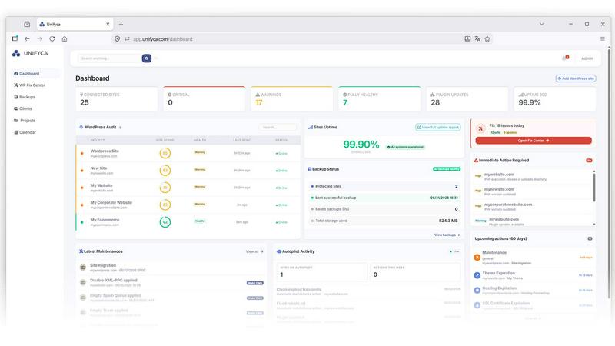Go to WP Fix Center in sidebar
Image resolution: width=615 pixels, height=346 pixels.
30,85
